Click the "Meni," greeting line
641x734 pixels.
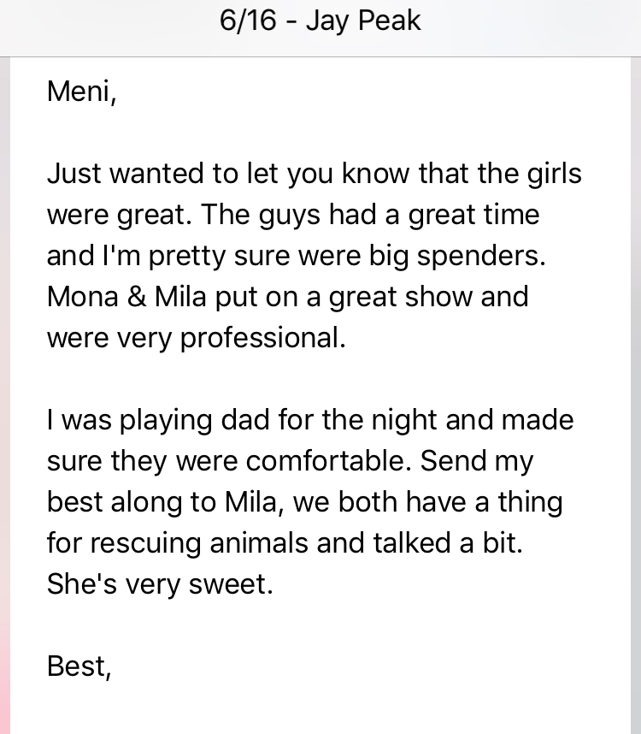(x=81, y=91)
